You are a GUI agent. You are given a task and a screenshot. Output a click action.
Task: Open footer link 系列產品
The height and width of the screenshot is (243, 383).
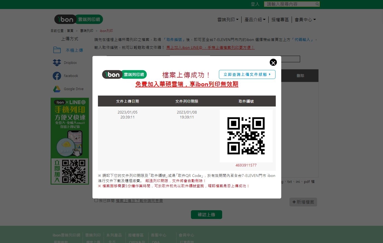click(x=114, y=235)
